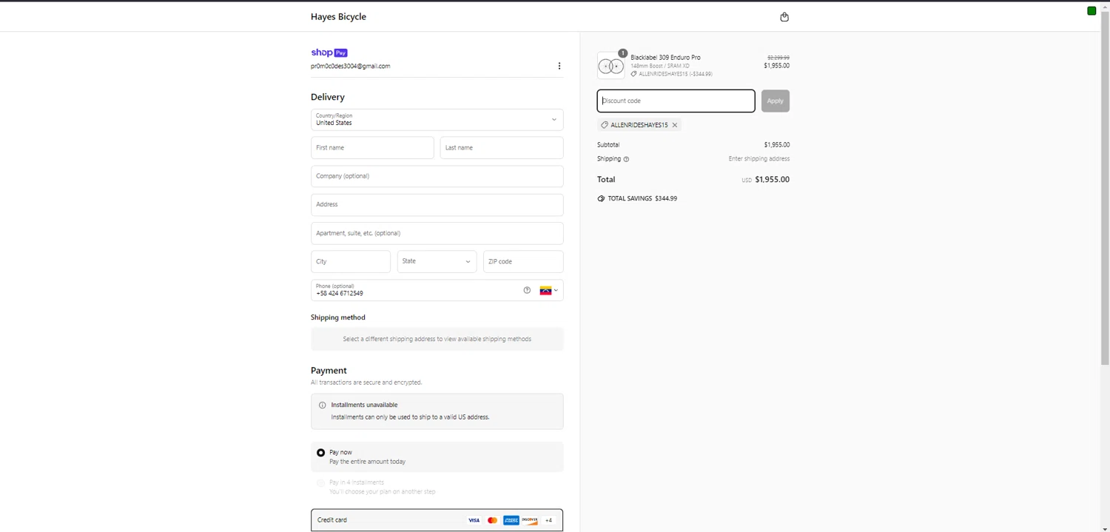The height and width of the screenshot is (532, 1110).
Task: Show the +4 additional card types
Action: [548, 520]
